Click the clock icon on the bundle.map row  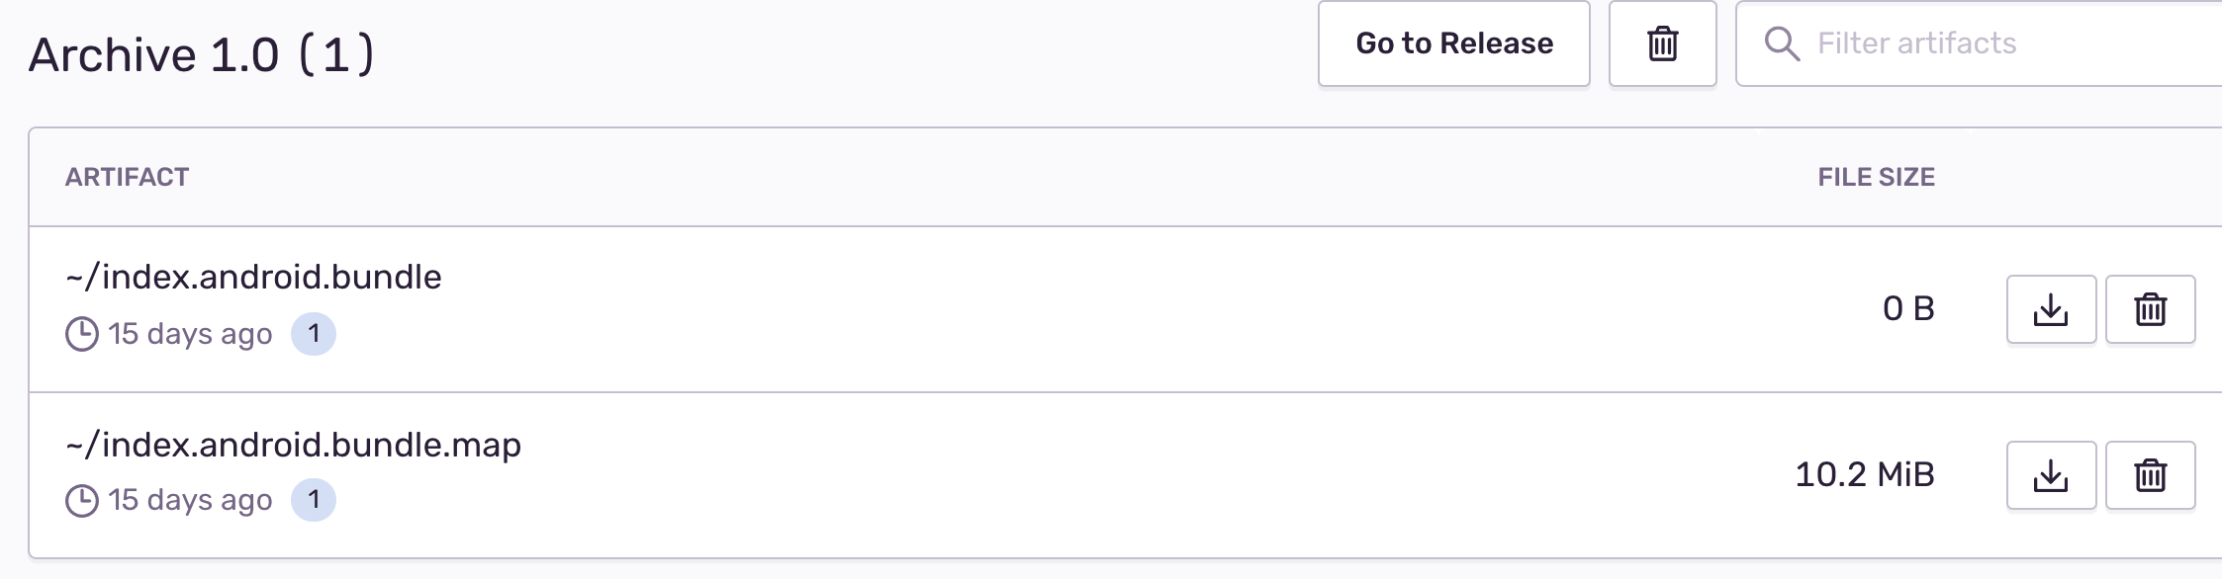tap(82, 499)
